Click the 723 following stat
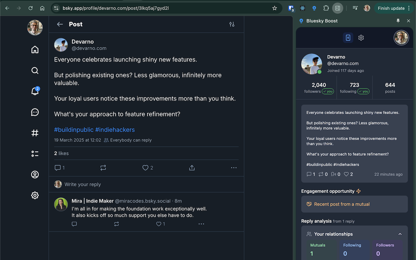416x260 pixels. (x=355, y=88)
